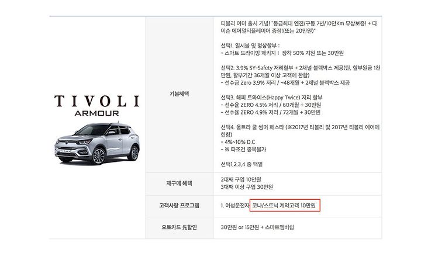The height and width of the screenshot is (253, 421).
Task: Click the red-boxed 코나/스토닉 계약고객 10만원 text
Action: [x=285, y=206]
